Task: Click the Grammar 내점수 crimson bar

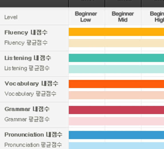Action: 116,110
